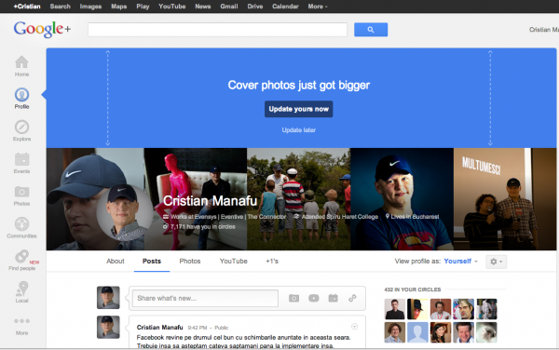Click the Cristian Manafu post author name
The image size is (559, 350).
[x=159, y=328]
